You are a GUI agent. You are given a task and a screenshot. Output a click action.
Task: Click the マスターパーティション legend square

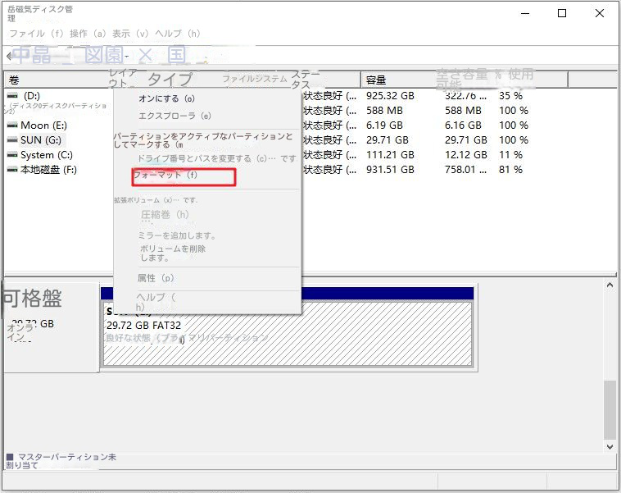click(9, 457)
